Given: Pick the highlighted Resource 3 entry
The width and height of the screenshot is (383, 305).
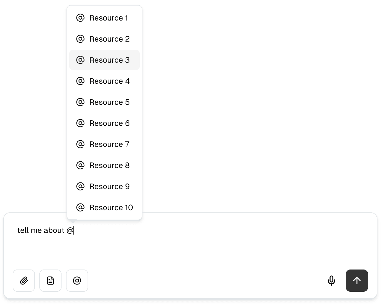Looking at the screenshot, I should (x=104, y=60).
